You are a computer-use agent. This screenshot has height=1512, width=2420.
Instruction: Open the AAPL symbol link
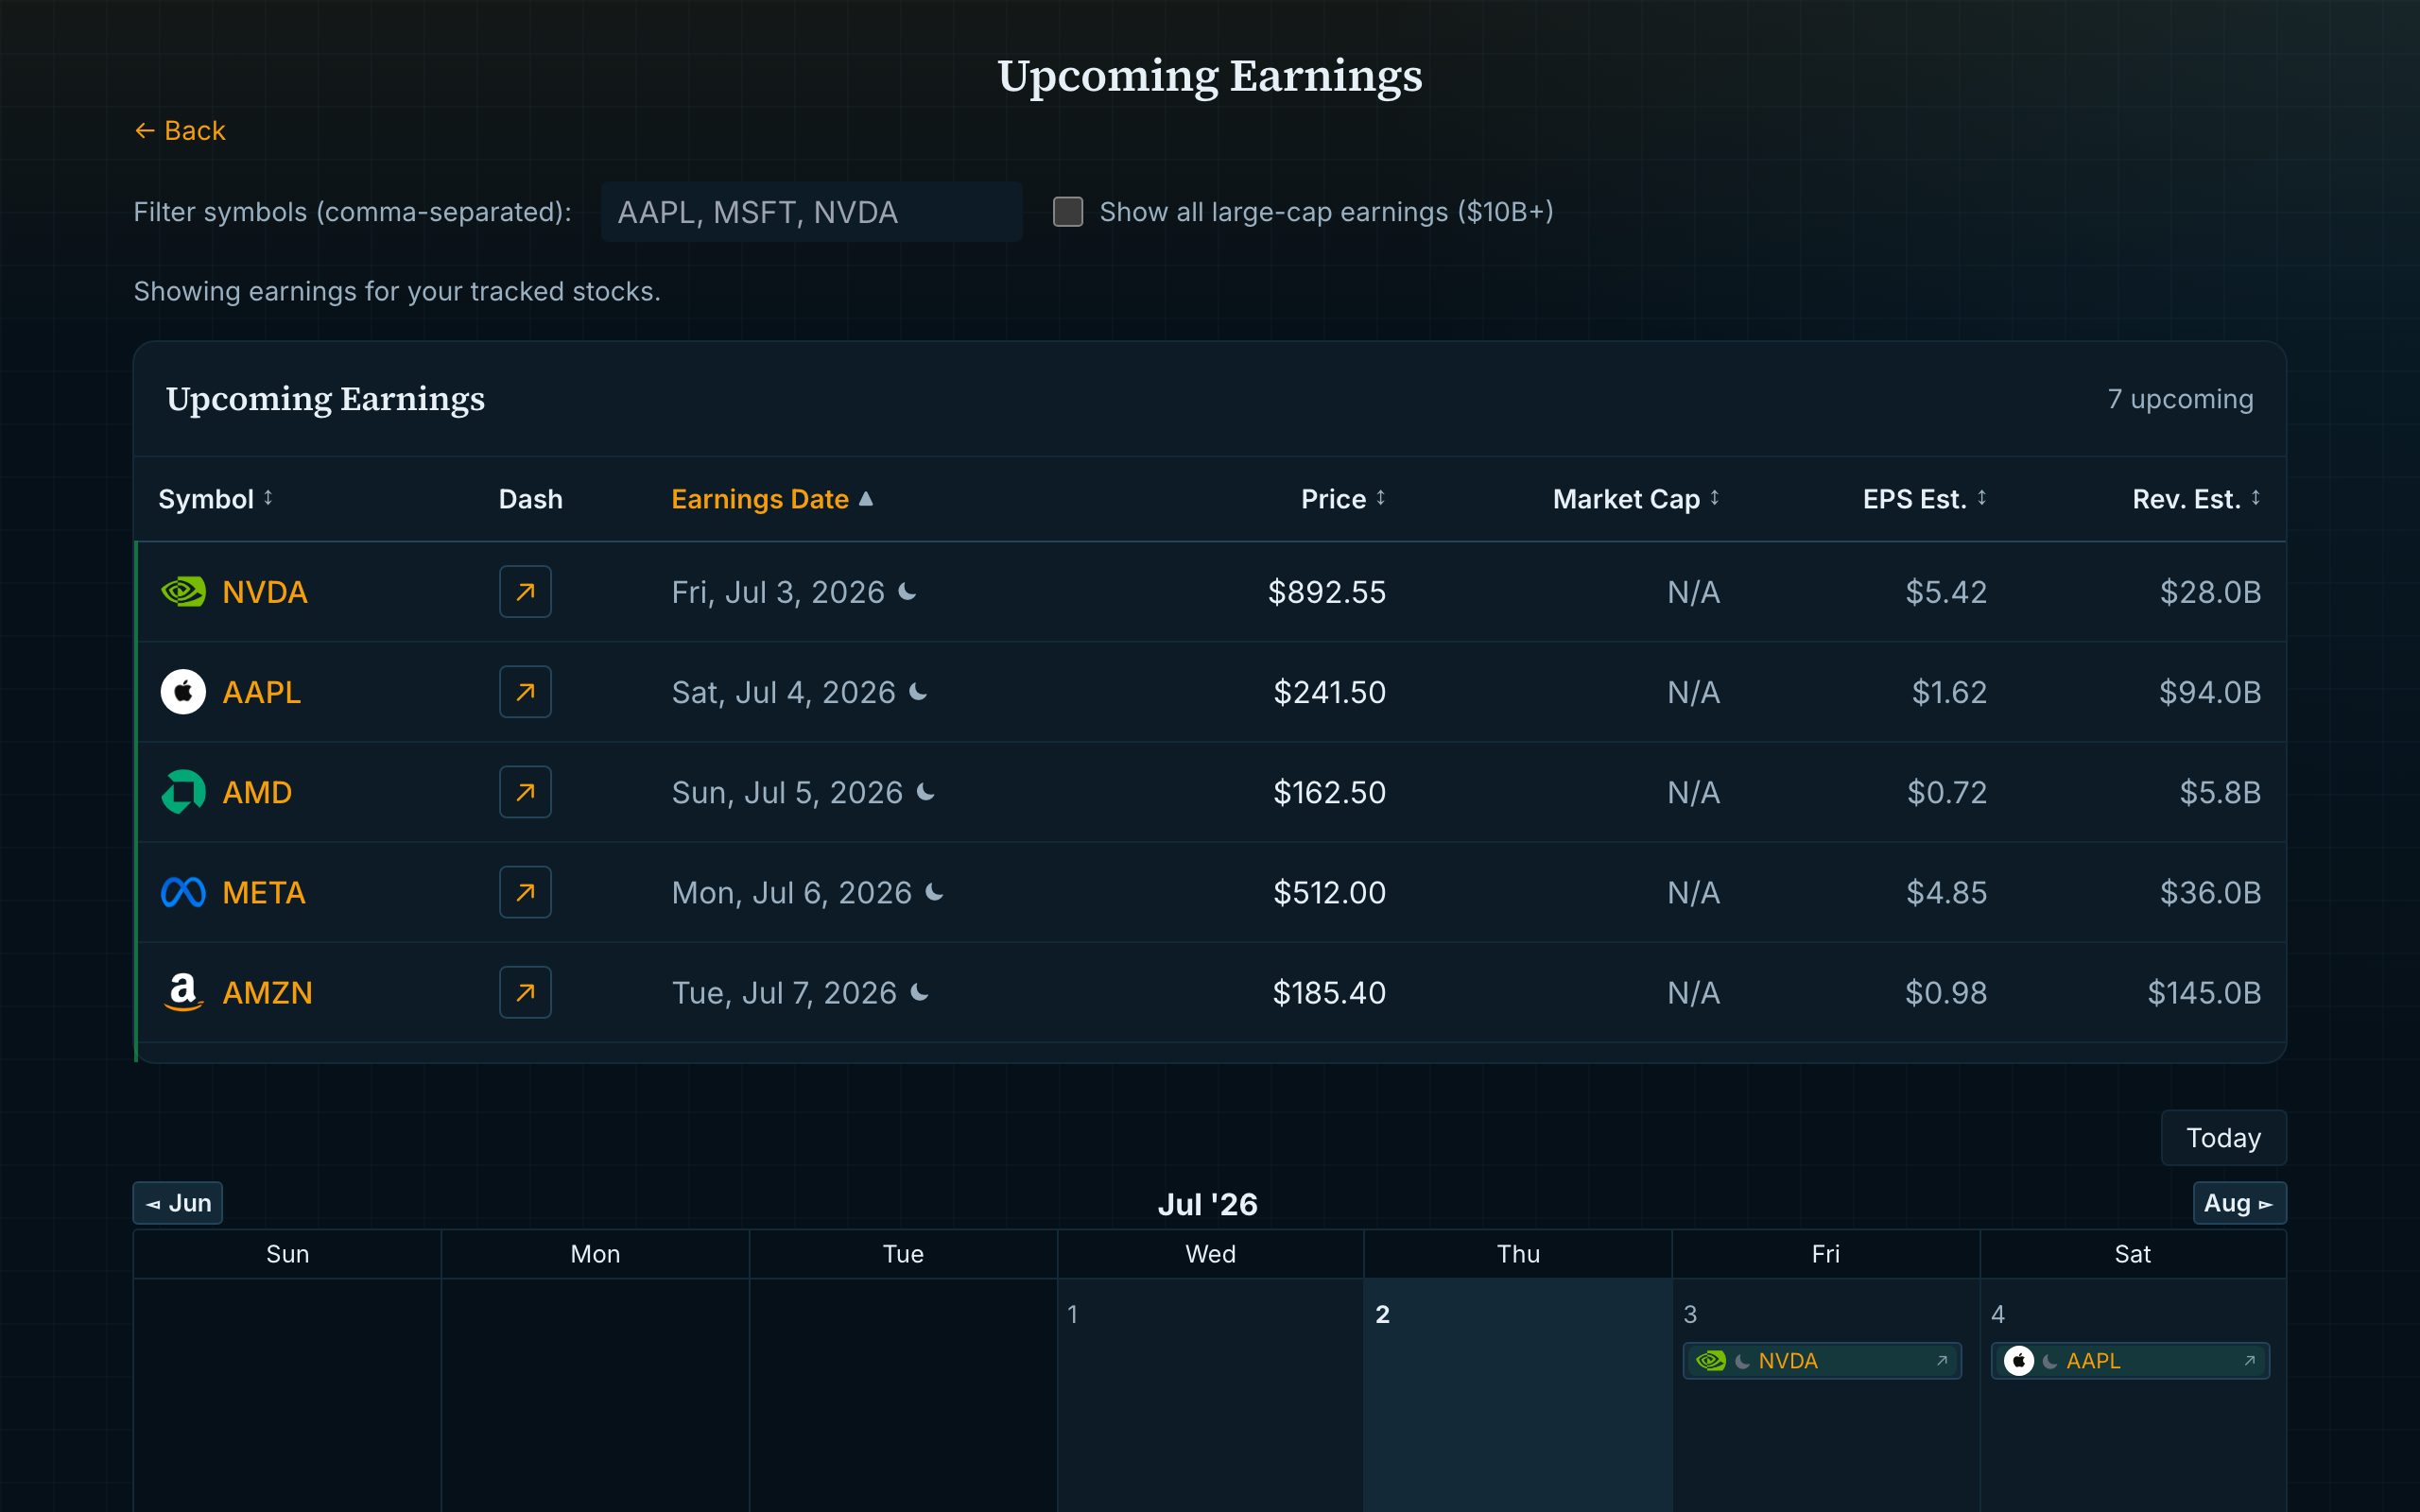(261, 692)
